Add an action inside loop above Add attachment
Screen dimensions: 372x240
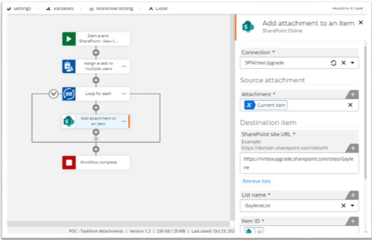point(96,108)
